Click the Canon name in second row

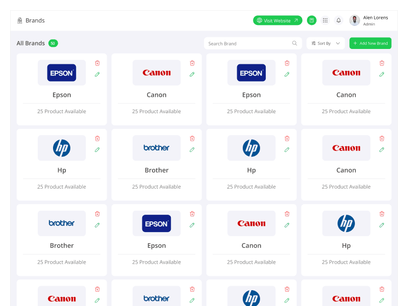click(x=346, y=170)
